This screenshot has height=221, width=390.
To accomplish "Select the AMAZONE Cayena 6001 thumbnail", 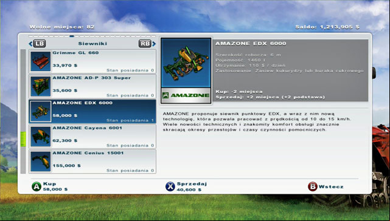I will coord(41,137).
